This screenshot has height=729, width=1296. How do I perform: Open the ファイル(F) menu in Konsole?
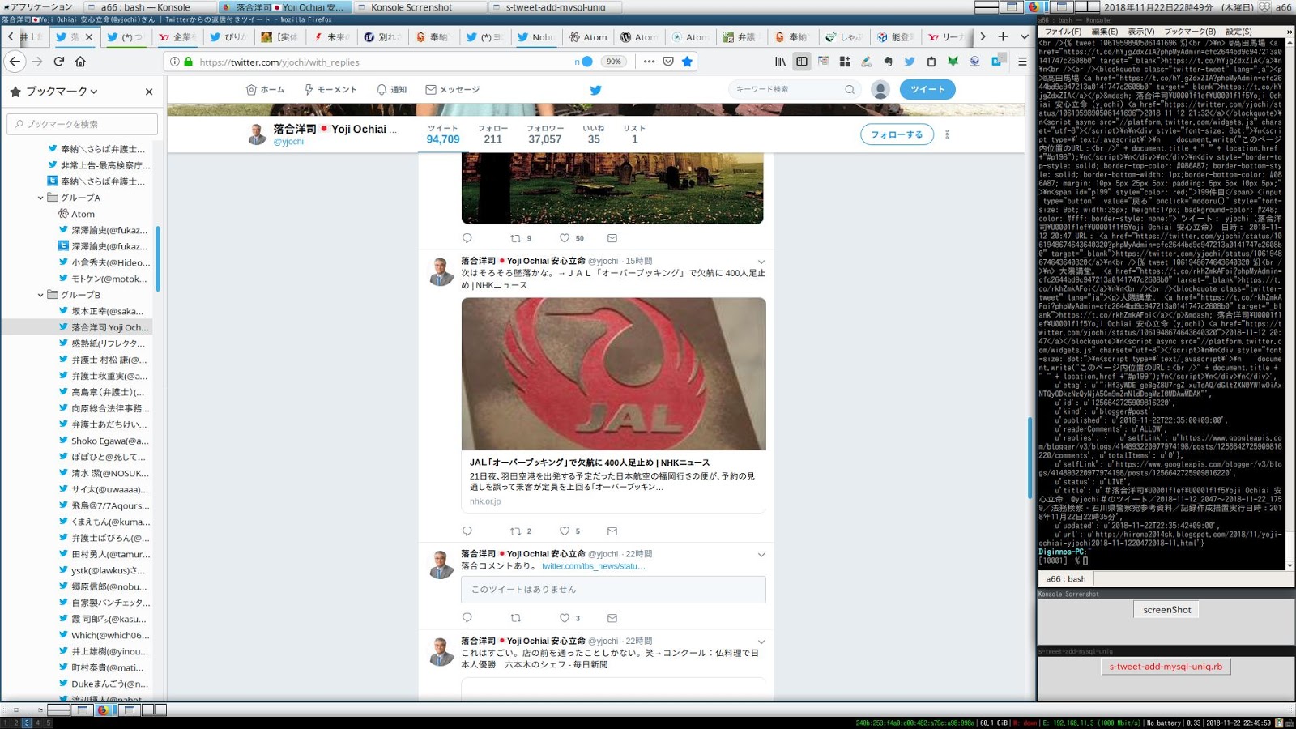[1063, 32]
